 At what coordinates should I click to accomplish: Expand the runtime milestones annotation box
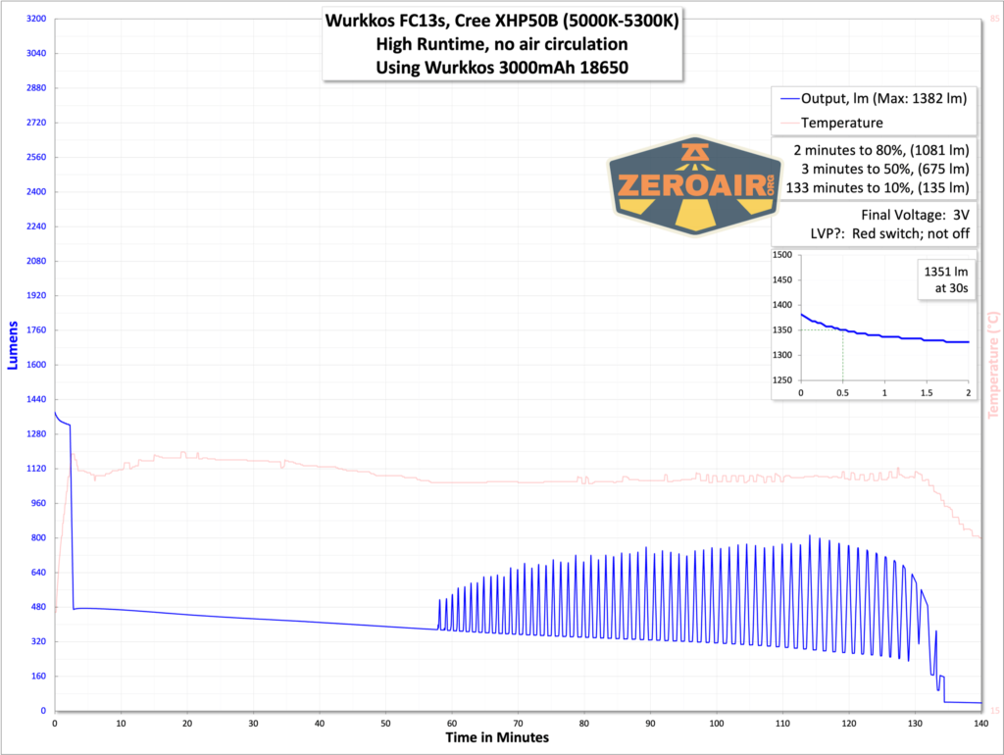pos(880,169)
